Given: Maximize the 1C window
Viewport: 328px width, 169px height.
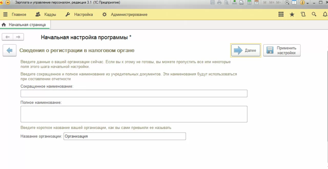Looking at the screenshot, I should (320, 3).
